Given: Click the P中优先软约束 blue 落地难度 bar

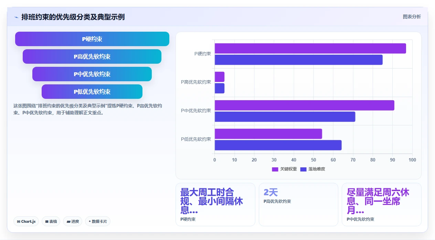Looking at the screenshot, I should [285, 117].
